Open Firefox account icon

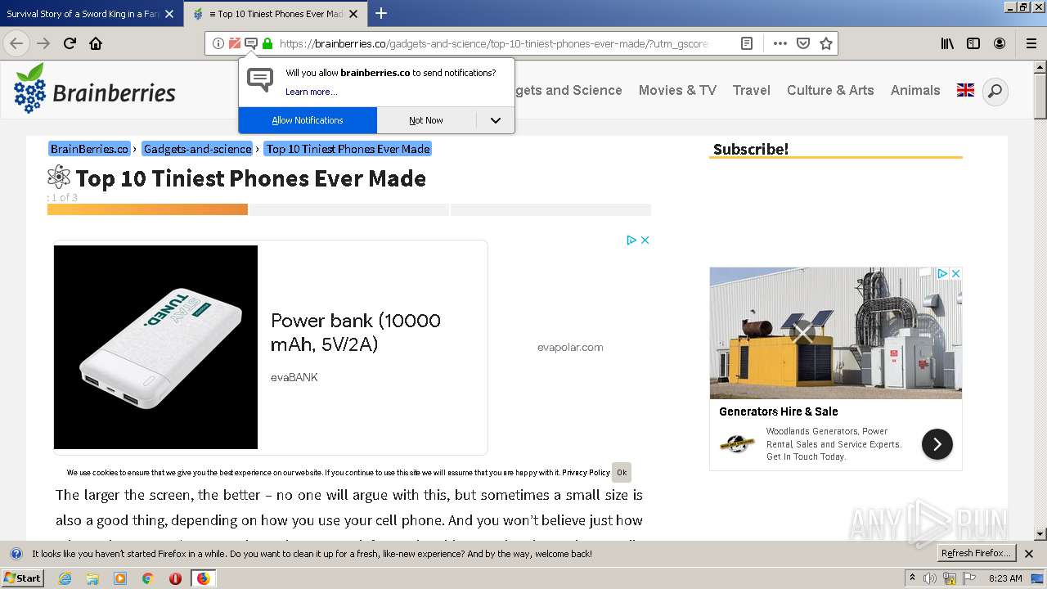[x=1000, y=43]
